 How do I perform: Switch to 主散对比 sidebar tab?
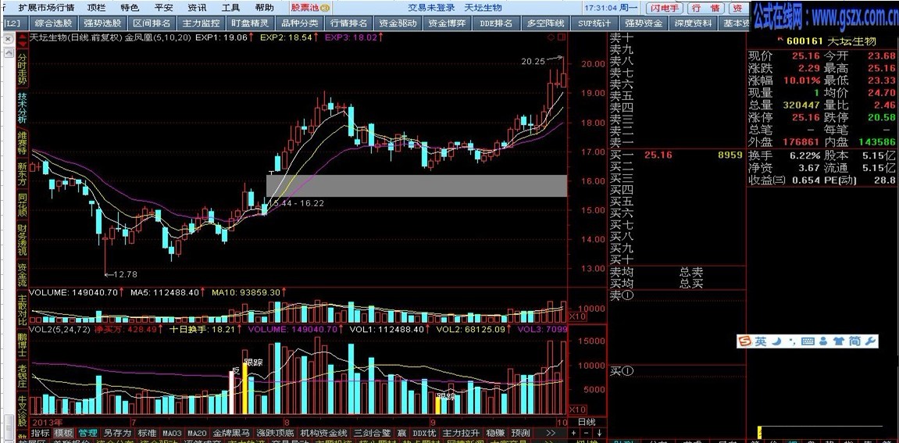pyautogui.click(x=22, y=310)
